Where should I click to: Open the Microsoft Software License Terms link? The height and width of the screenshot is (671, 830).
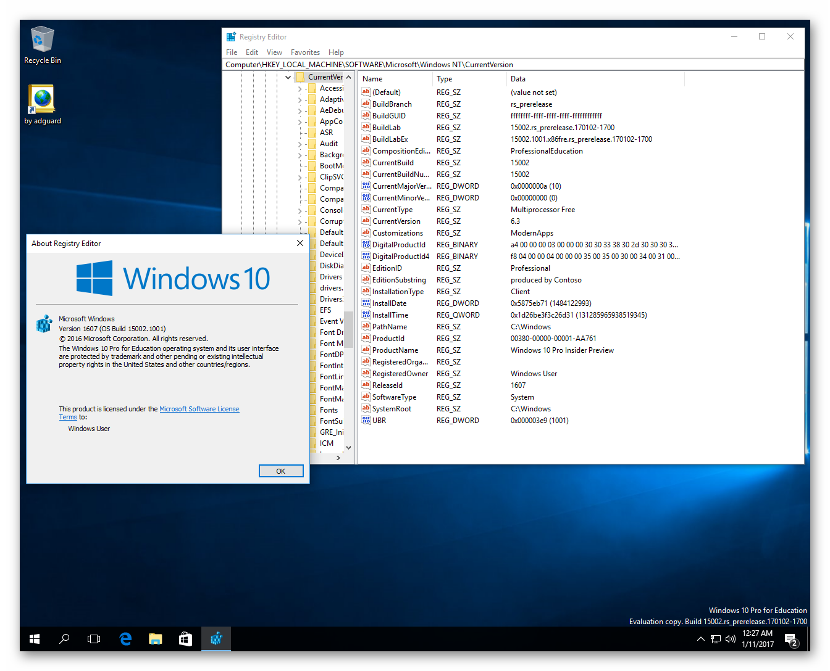click(x=149, y=413)
